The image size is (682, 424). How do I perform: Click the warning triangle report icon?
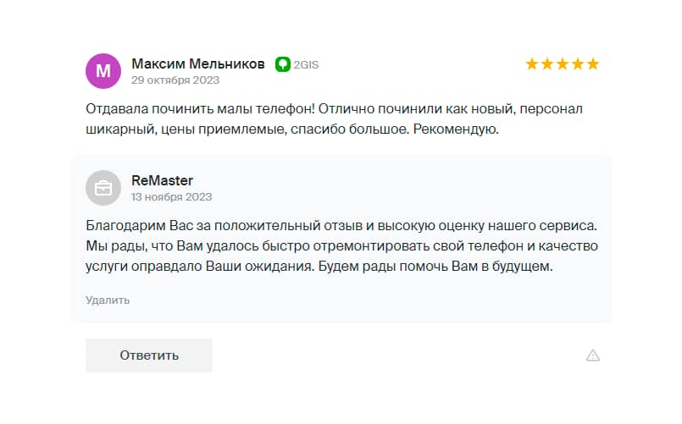click(x=593, y=355)
